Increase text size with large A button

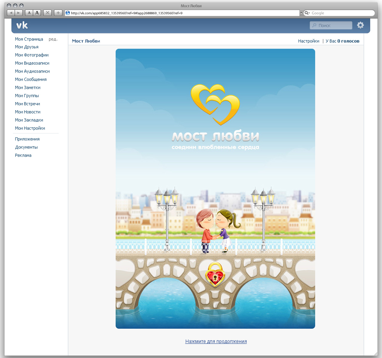tap(37, 13)
